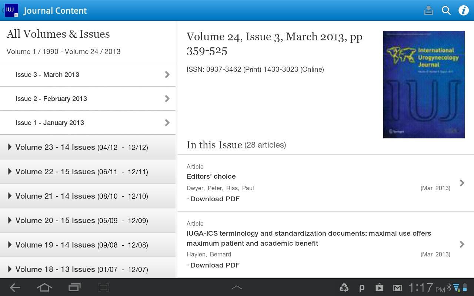
Task: Tap the In this Issue (28 articles) heading
Action: coord(236,145)
